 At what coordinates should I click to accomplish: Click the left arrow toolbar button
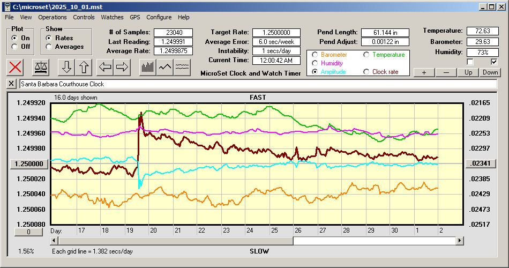coord(104,67)
